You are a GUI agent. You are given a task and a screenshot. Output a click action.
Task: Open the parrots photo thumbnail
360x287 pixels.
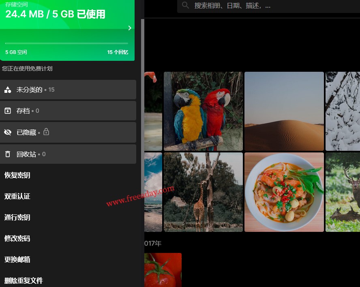203,111
